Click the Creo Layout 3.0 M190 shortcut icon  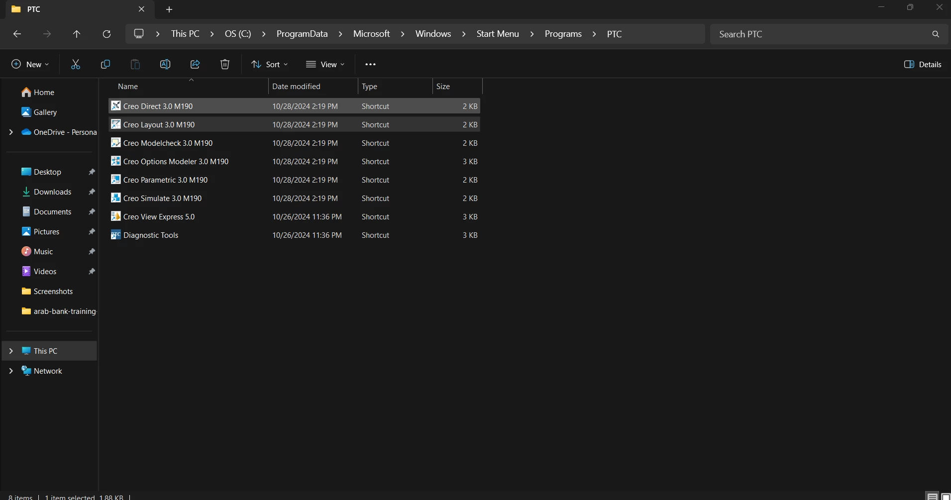115,124
